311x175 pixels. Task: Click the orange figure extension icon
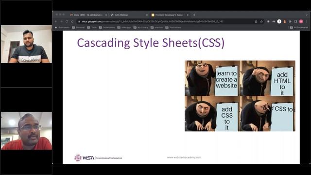point(285,21)
